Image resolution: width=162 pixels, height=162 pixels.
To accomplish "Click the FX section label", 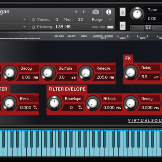I will coord(128,58).
